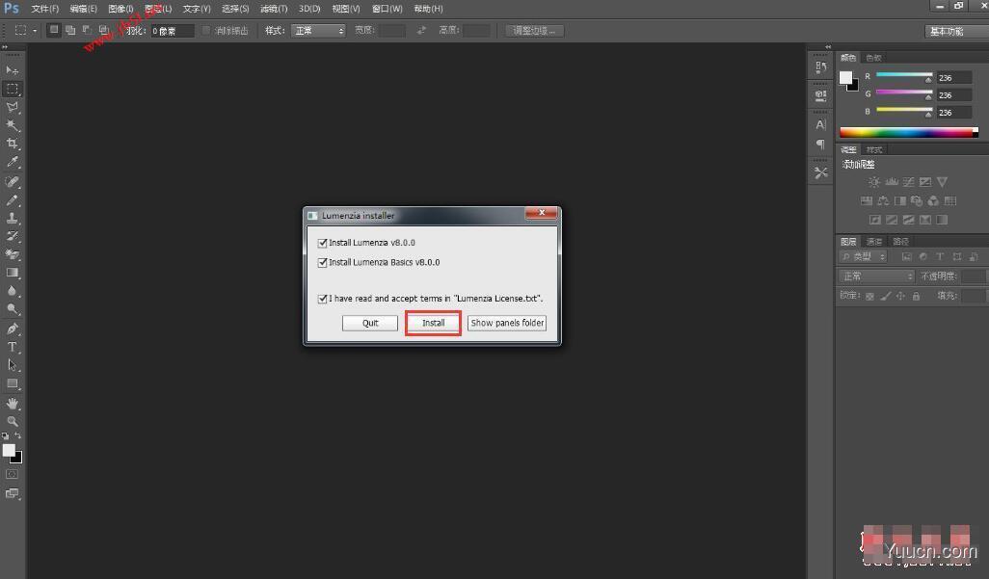Viewport: 989px width, 579px height.
Task: Select the Gradient tool
Action: coord(12,273)
